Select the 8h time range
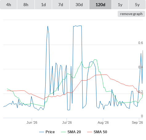Screen dimensions: 146x140 point(26,5)
